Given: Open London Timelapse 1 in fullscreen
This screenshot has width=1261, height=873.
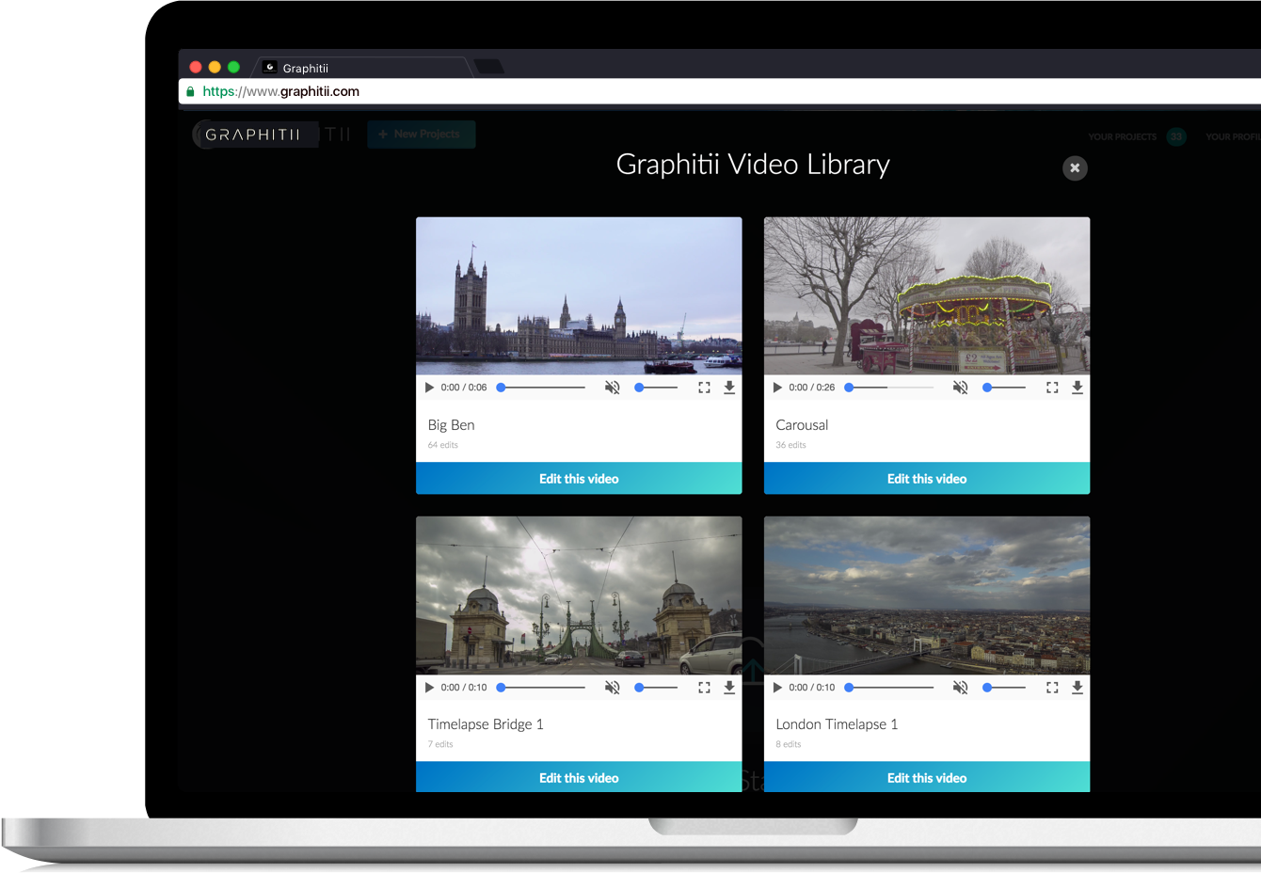Looking at the screenshot, I should (x=1052, y=688).
